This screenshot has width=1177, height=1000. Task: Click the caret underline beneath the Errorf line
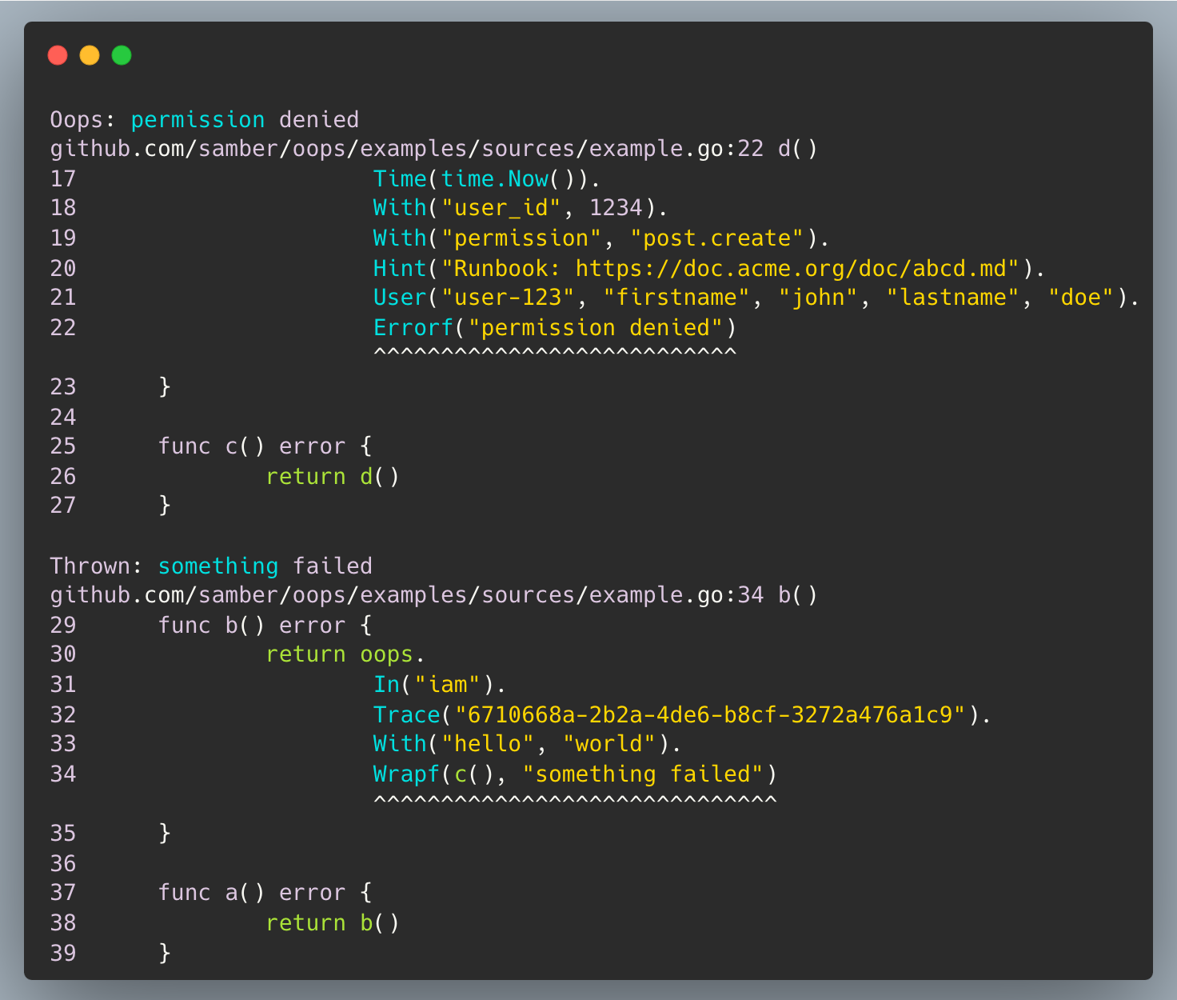(x=554, y=351)
